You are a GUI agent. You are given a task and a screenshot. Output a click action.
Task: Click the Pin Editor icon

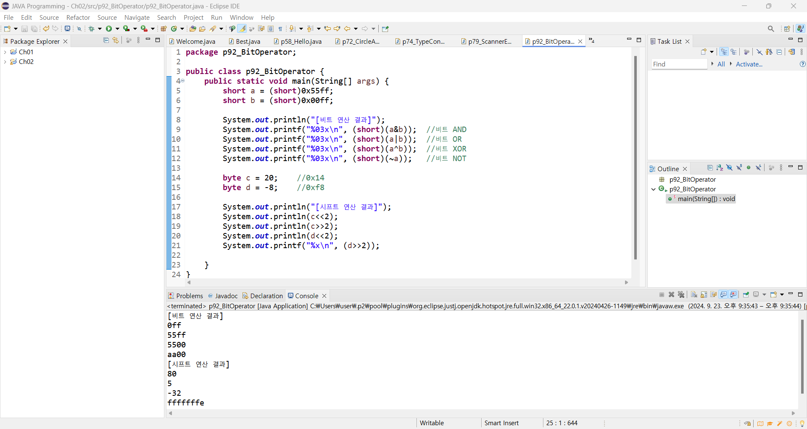tap(385, 29)
